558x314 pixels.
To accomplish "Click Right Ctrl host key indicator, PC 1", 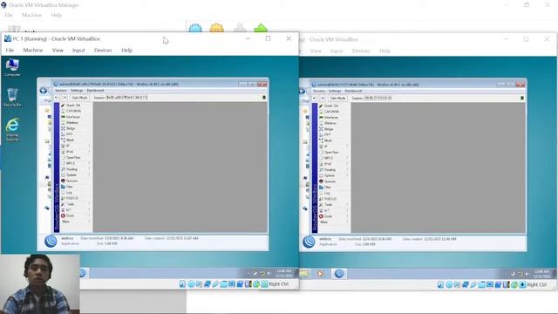I will point(279,284).
